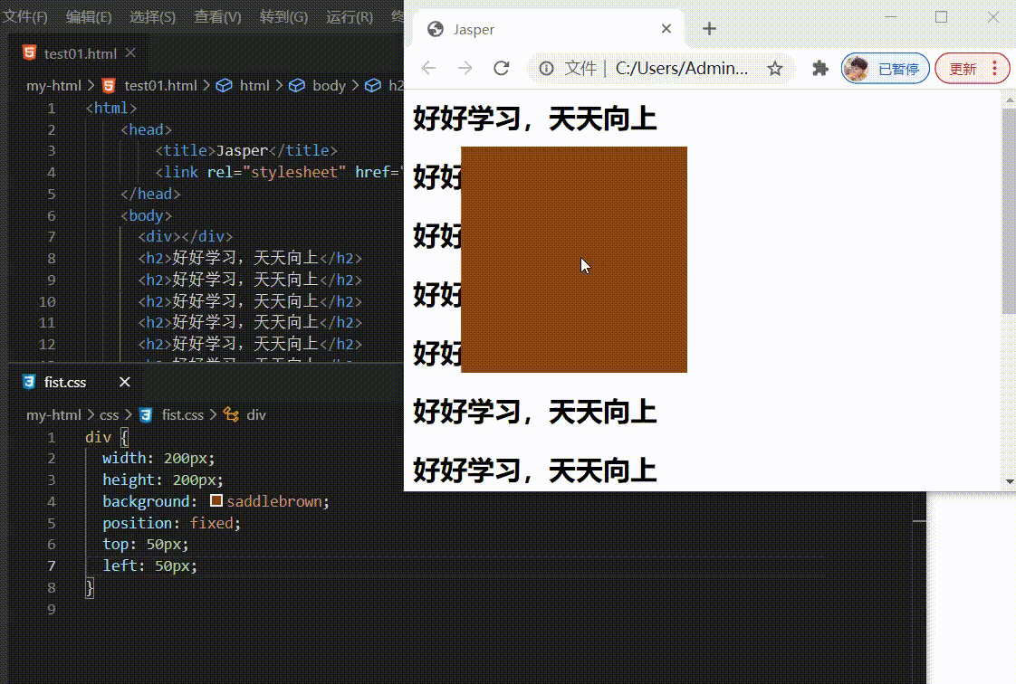
Task: Open a new browser tab
Action: (710, 28)
